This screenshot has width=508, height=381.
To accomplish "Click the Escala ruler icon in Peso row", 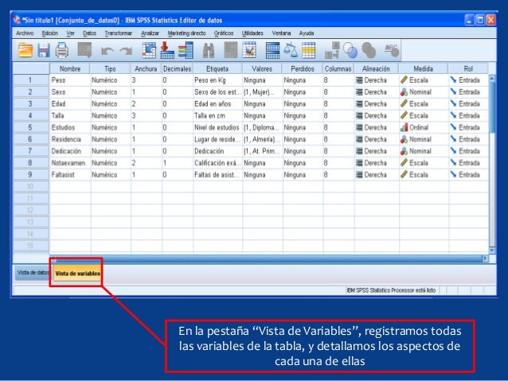I will 404,80.
